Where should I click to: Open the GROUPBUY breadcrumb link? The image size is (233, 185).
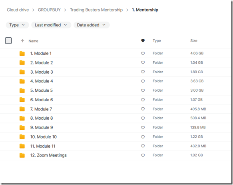pos(49,10)
